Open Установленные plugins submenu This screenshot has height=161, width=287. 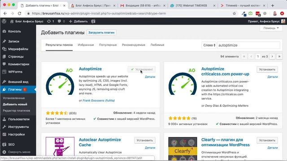(x=14, y=98)
